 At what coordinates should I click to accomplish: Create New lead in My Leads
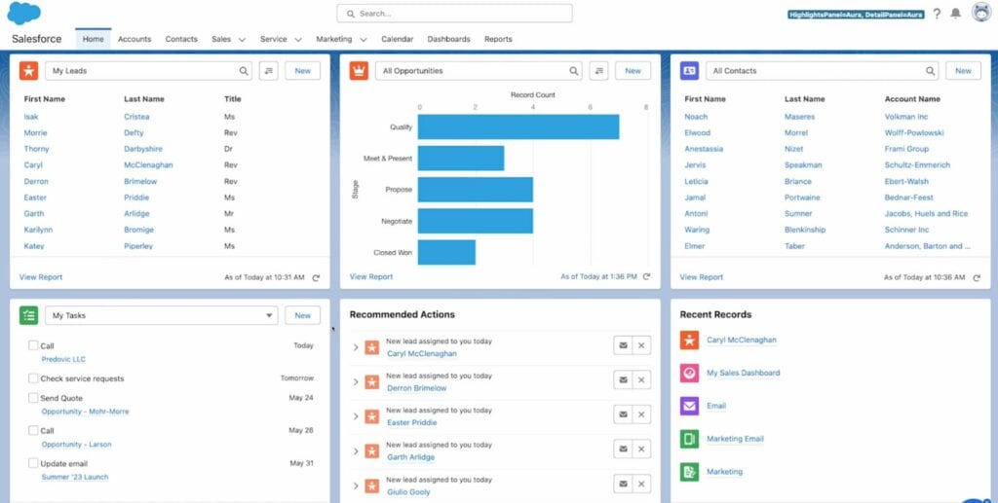coord(303,71)
